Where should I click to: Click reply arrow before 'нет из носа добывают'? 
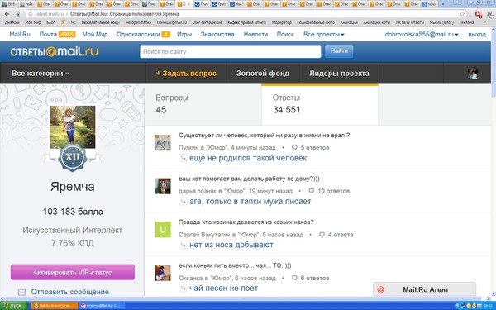[x=183, y=245]
